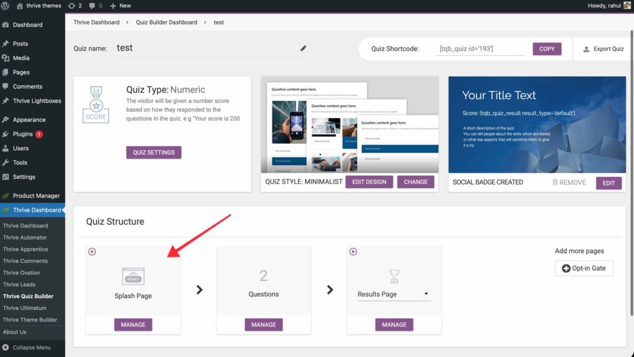Click the Splash Page preview play icon
This screenshot has width=634, height=357.
point(92,252)
